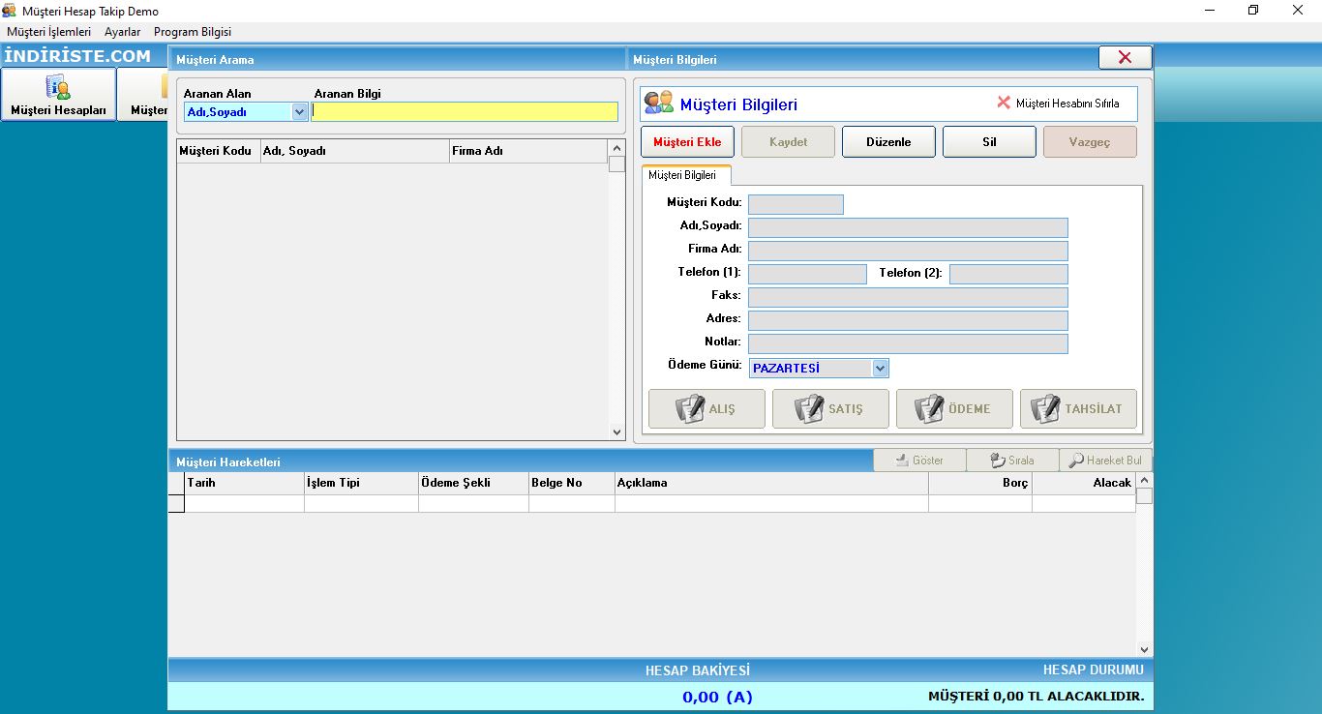The image size is (1322, 714).
Task: Click the SATIŞ transaction button
Action: click(x=830, y=408)
